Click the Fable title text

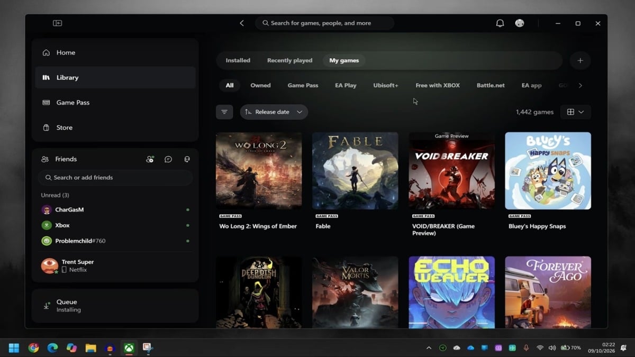323,226
